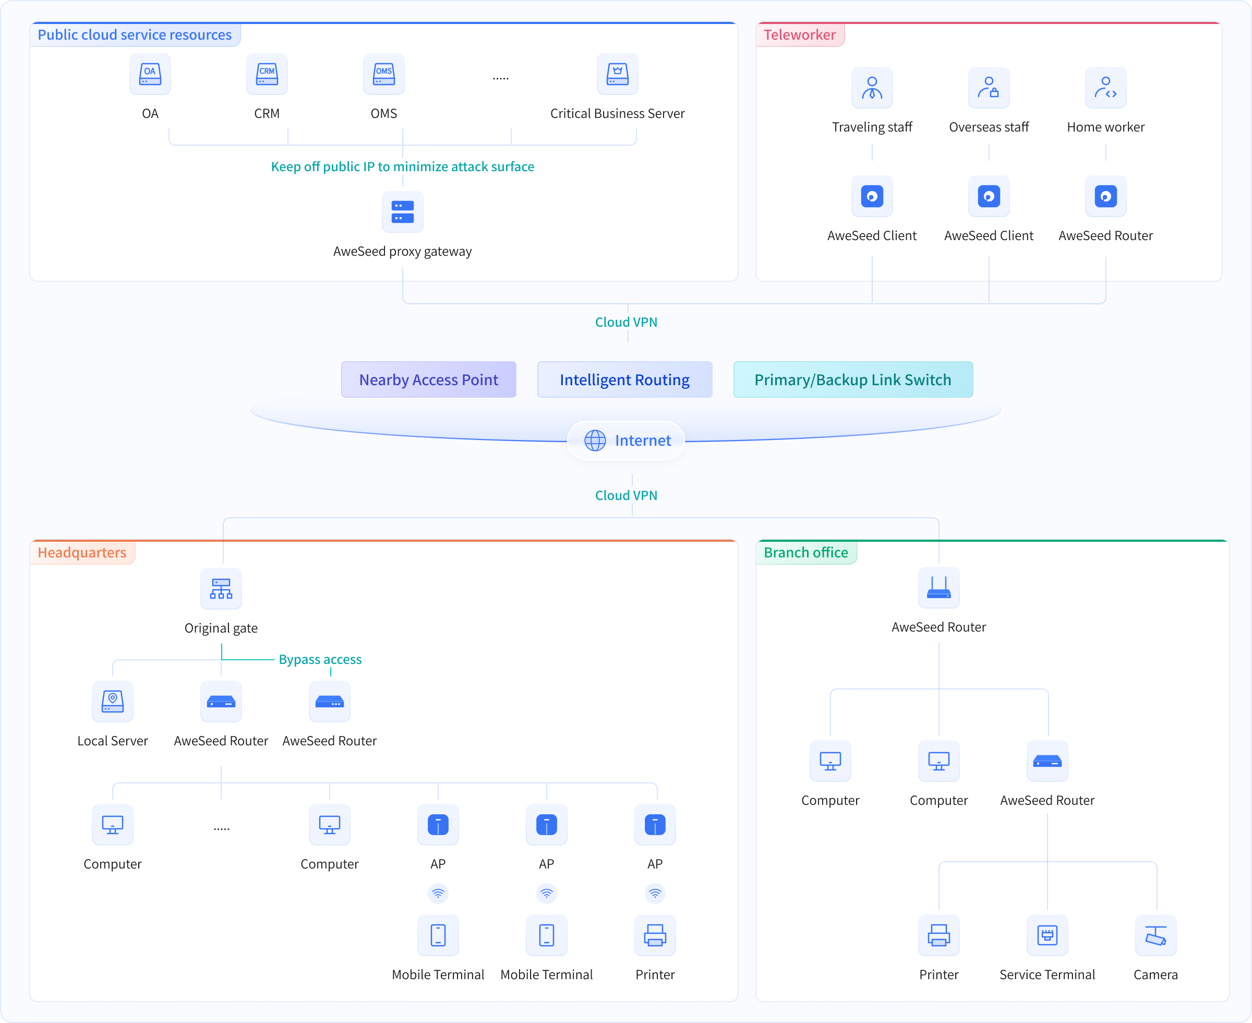Select the Teleworker tab label

[800, 35]
